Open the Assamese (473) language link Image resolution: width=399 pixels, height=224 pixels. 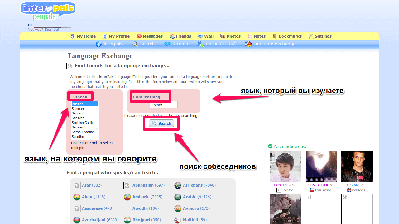[x=98, y=208]
